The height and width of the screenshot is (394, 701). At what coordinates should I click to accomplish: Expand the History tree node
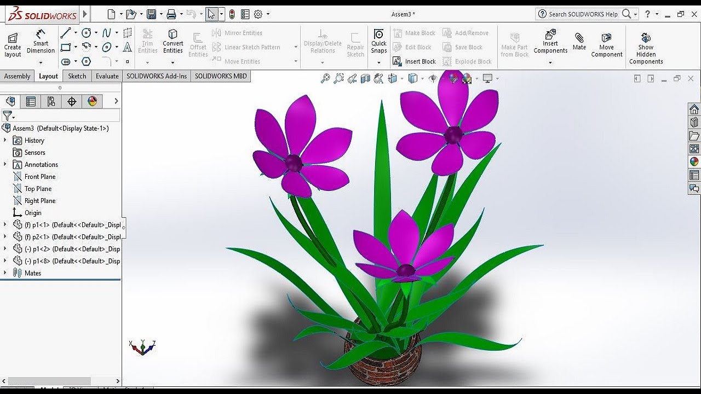(x=5, y=141)
